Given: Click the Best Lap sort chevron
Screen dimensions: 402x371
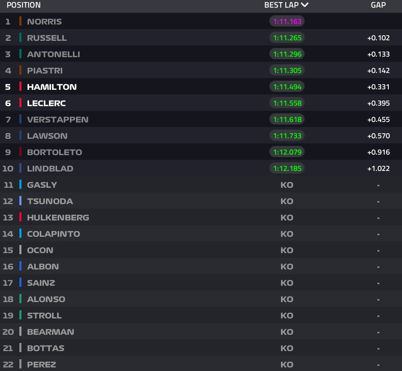Looking at the screenshot, I should point(305,5).
